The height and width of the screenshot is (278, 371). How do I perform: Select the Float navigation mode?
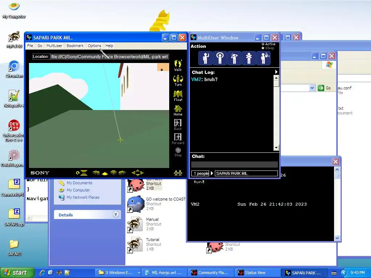(x=178, y=96)
